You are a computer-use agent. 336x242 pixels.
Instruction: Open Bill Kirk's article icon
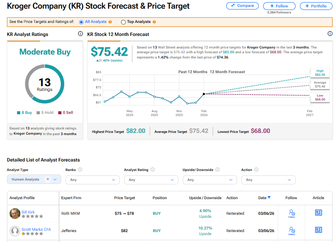point(318,213)
